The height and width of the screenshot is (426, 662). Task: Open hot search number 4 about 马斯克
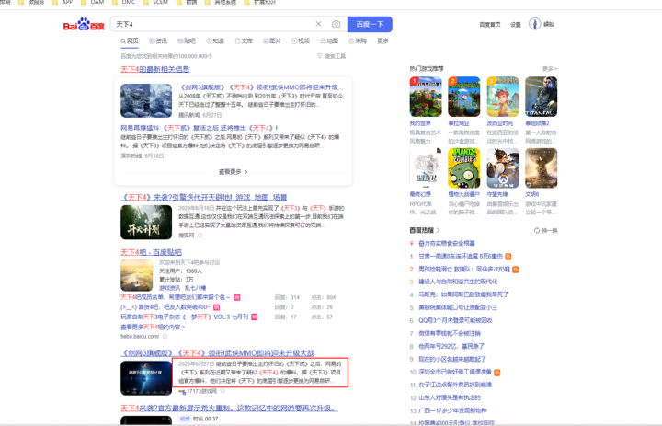463,294
